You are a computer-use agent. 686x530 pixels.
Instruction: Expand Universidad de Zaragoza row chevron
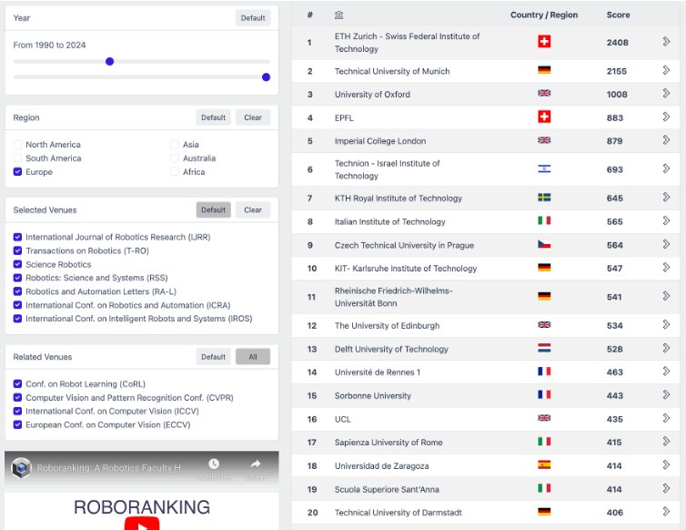[x=666, y=464]
